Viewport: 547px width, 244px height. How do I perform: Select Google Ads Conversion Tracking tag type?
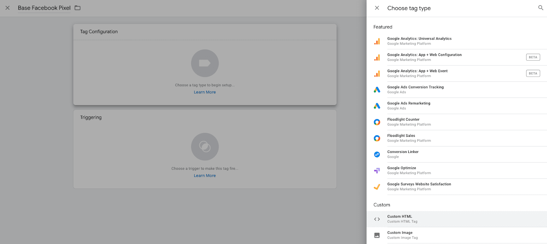pos(457,90)
